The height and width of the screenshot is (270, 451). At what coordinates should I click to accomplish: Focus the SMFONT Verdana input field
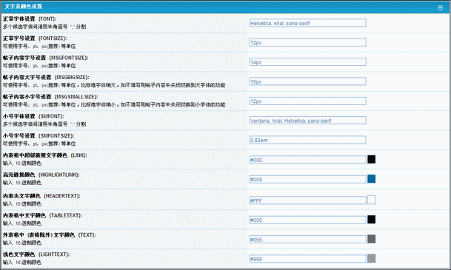[x=308, y=121]
